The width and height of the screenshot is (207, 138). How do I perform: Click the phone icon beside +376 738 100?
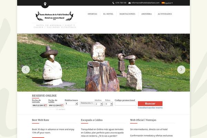[113, 3]
